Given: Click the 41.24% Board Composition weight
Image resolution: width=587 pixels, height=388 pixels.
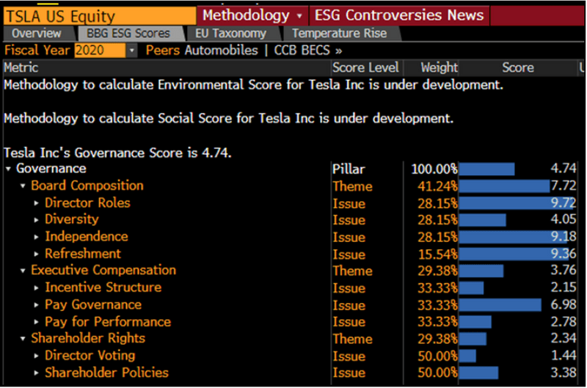Looking at the screenshot, I should 437,186.
